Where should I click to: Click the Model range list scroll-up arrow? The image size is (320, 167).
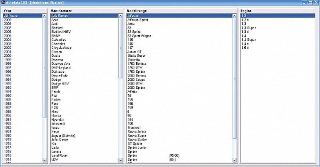pyautogui.click(x=235, y=16)
